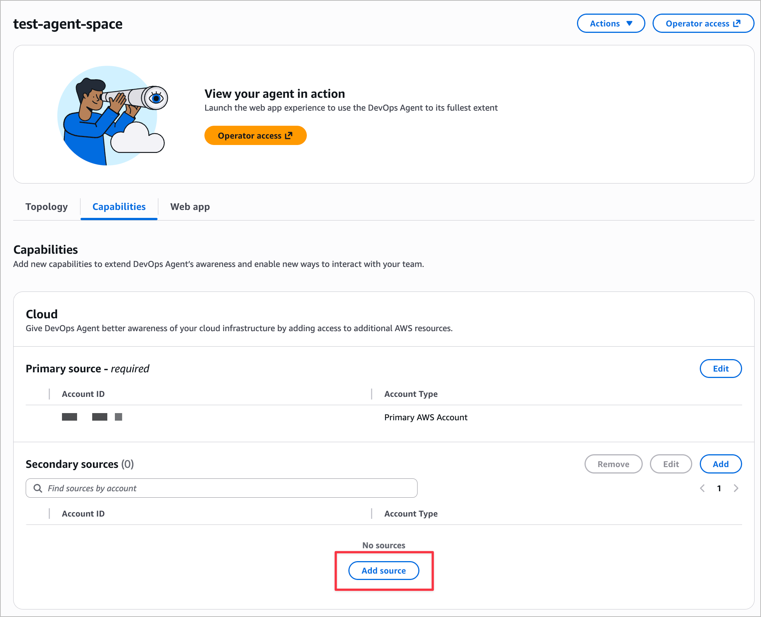The width and height of the screenshot is (761, 617).
Task: Launch the orange Operator access button
Action: pos(255,136)
